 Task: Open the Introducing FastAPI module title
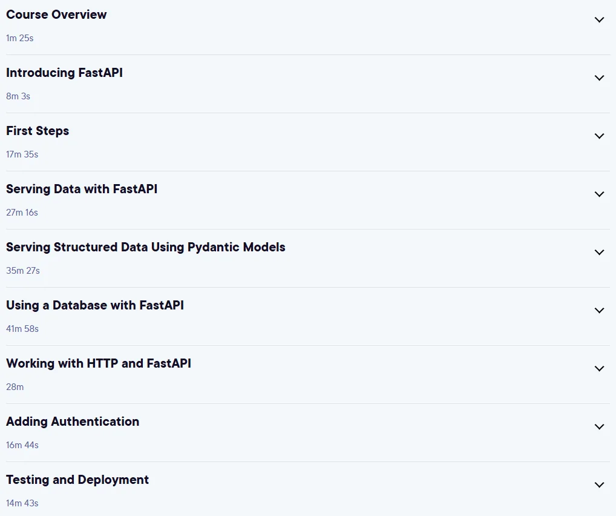coord(64,73)
